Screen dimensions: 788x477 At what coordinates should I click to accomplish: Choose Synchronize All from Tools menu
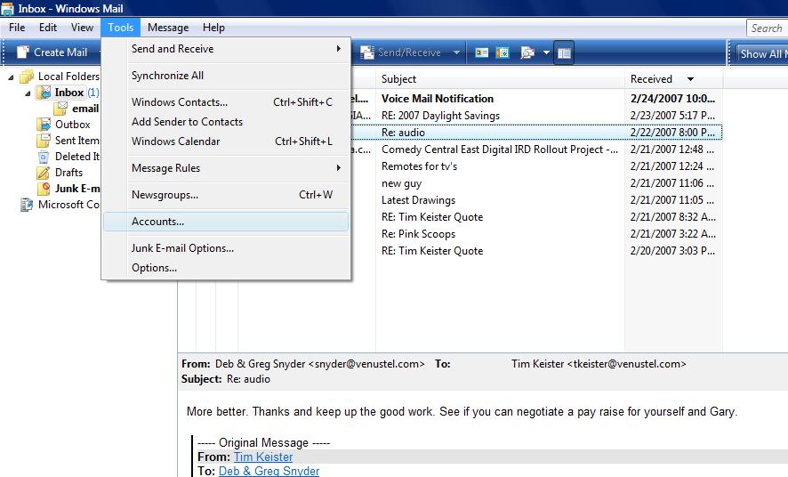[226, 76]
